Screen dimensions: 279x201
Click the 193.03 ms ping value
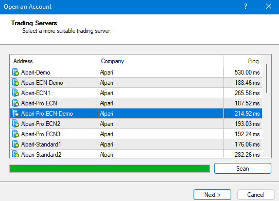pyautogui.click(x=247, y=124)
